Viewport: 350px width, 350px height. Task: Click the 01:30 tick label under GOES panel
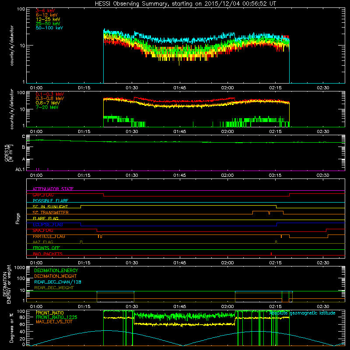pos(132,175)
